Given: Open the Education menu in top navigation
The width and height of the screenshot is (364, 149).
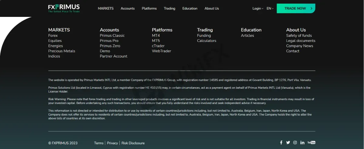Looking at the screenshot, I should (190, 8).
